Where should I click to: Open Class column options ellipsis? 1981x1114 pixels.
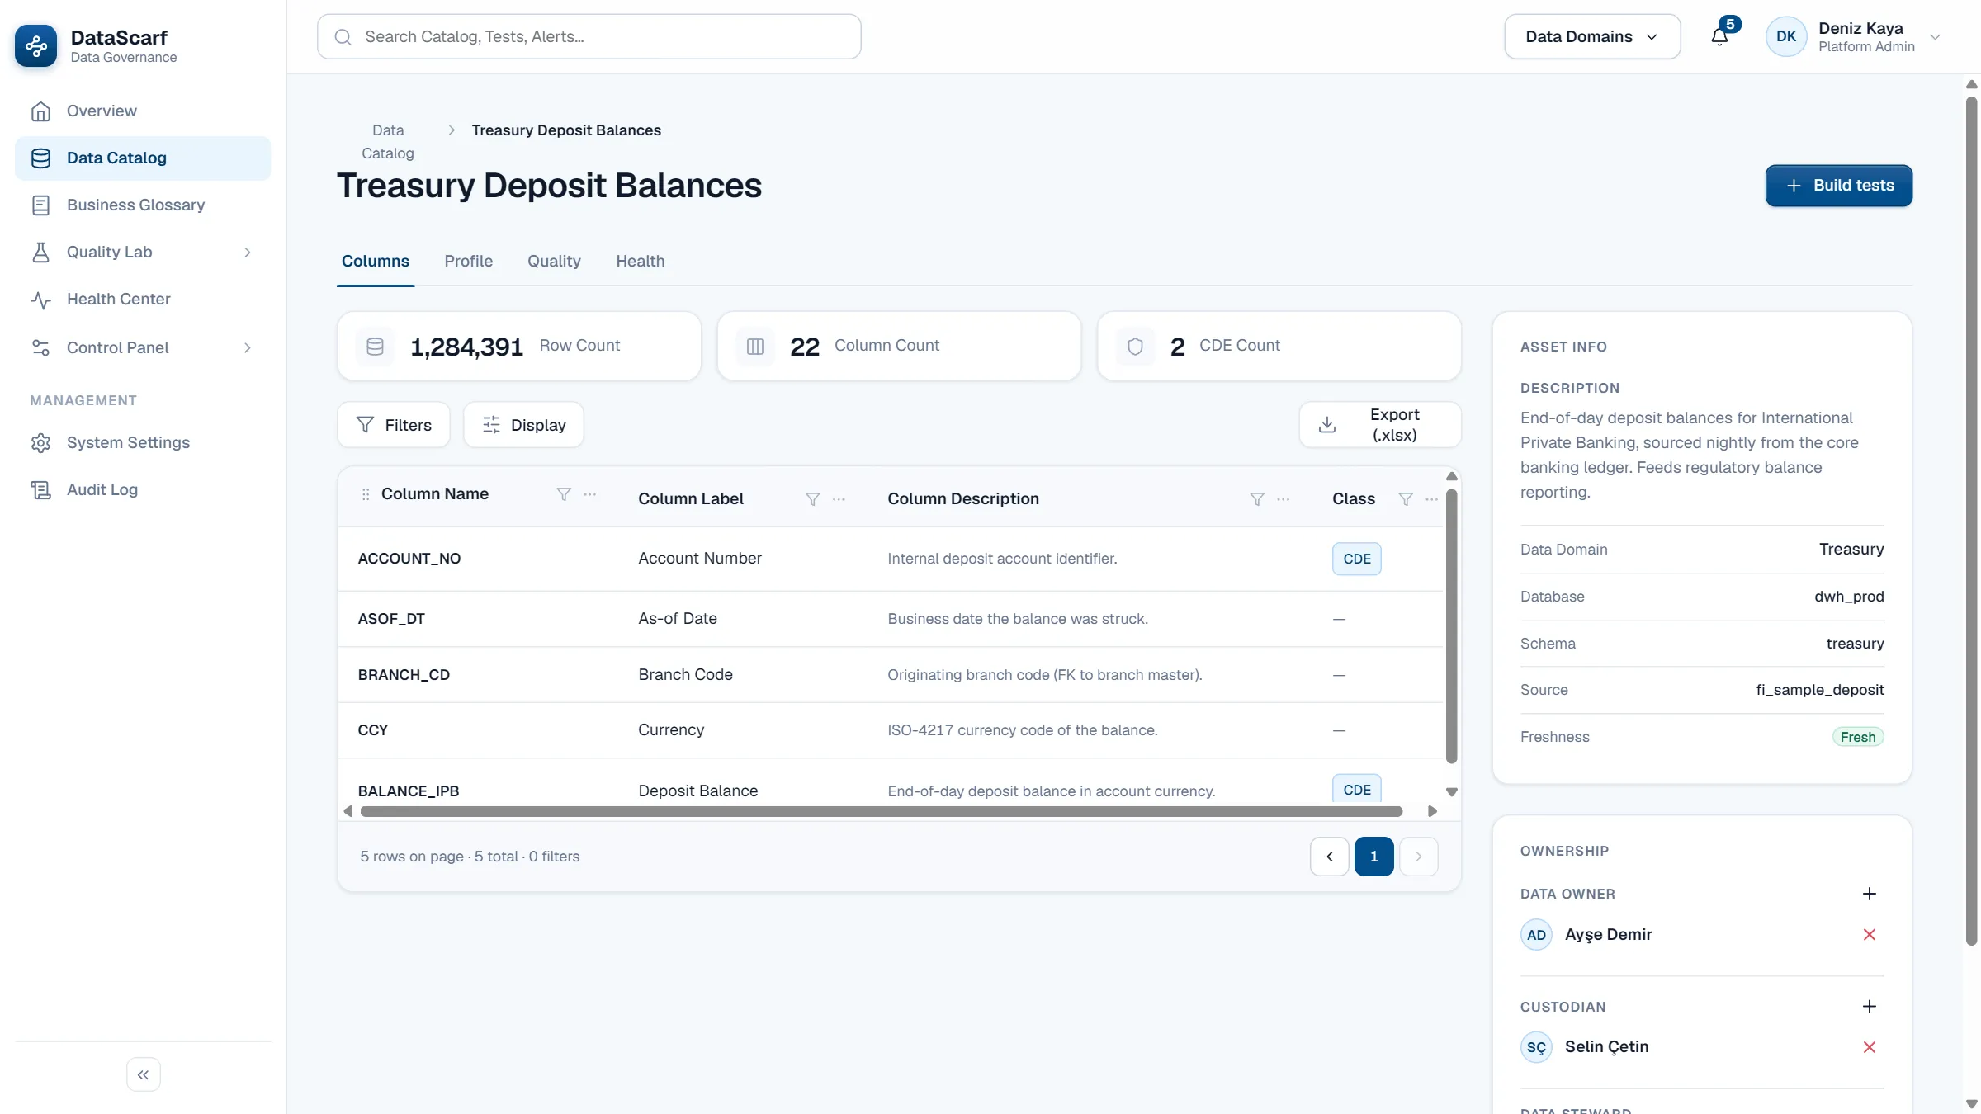(x=1432, y=498)
